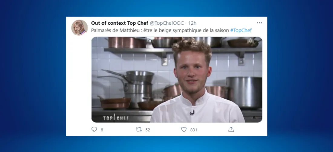The width and height of the screenshot is (333, 152).
Task: Click the reply count showing 8
Action: click(102, 130)
